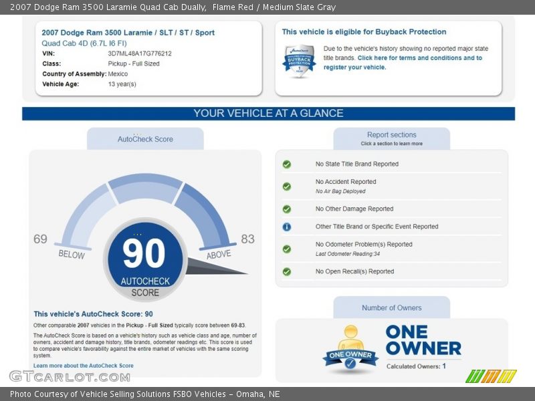Select the Number of Owners tab
Screen dimensions: 535x401
(x=391, y=308)
